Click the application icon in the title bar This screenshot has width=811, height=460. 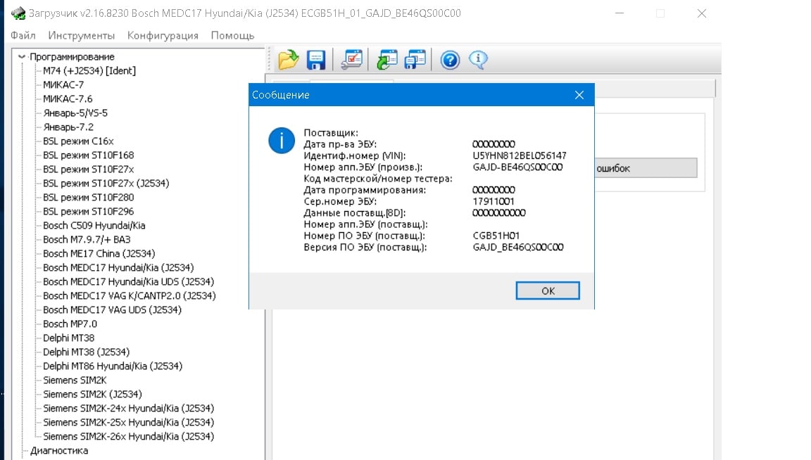pos(18,13)
